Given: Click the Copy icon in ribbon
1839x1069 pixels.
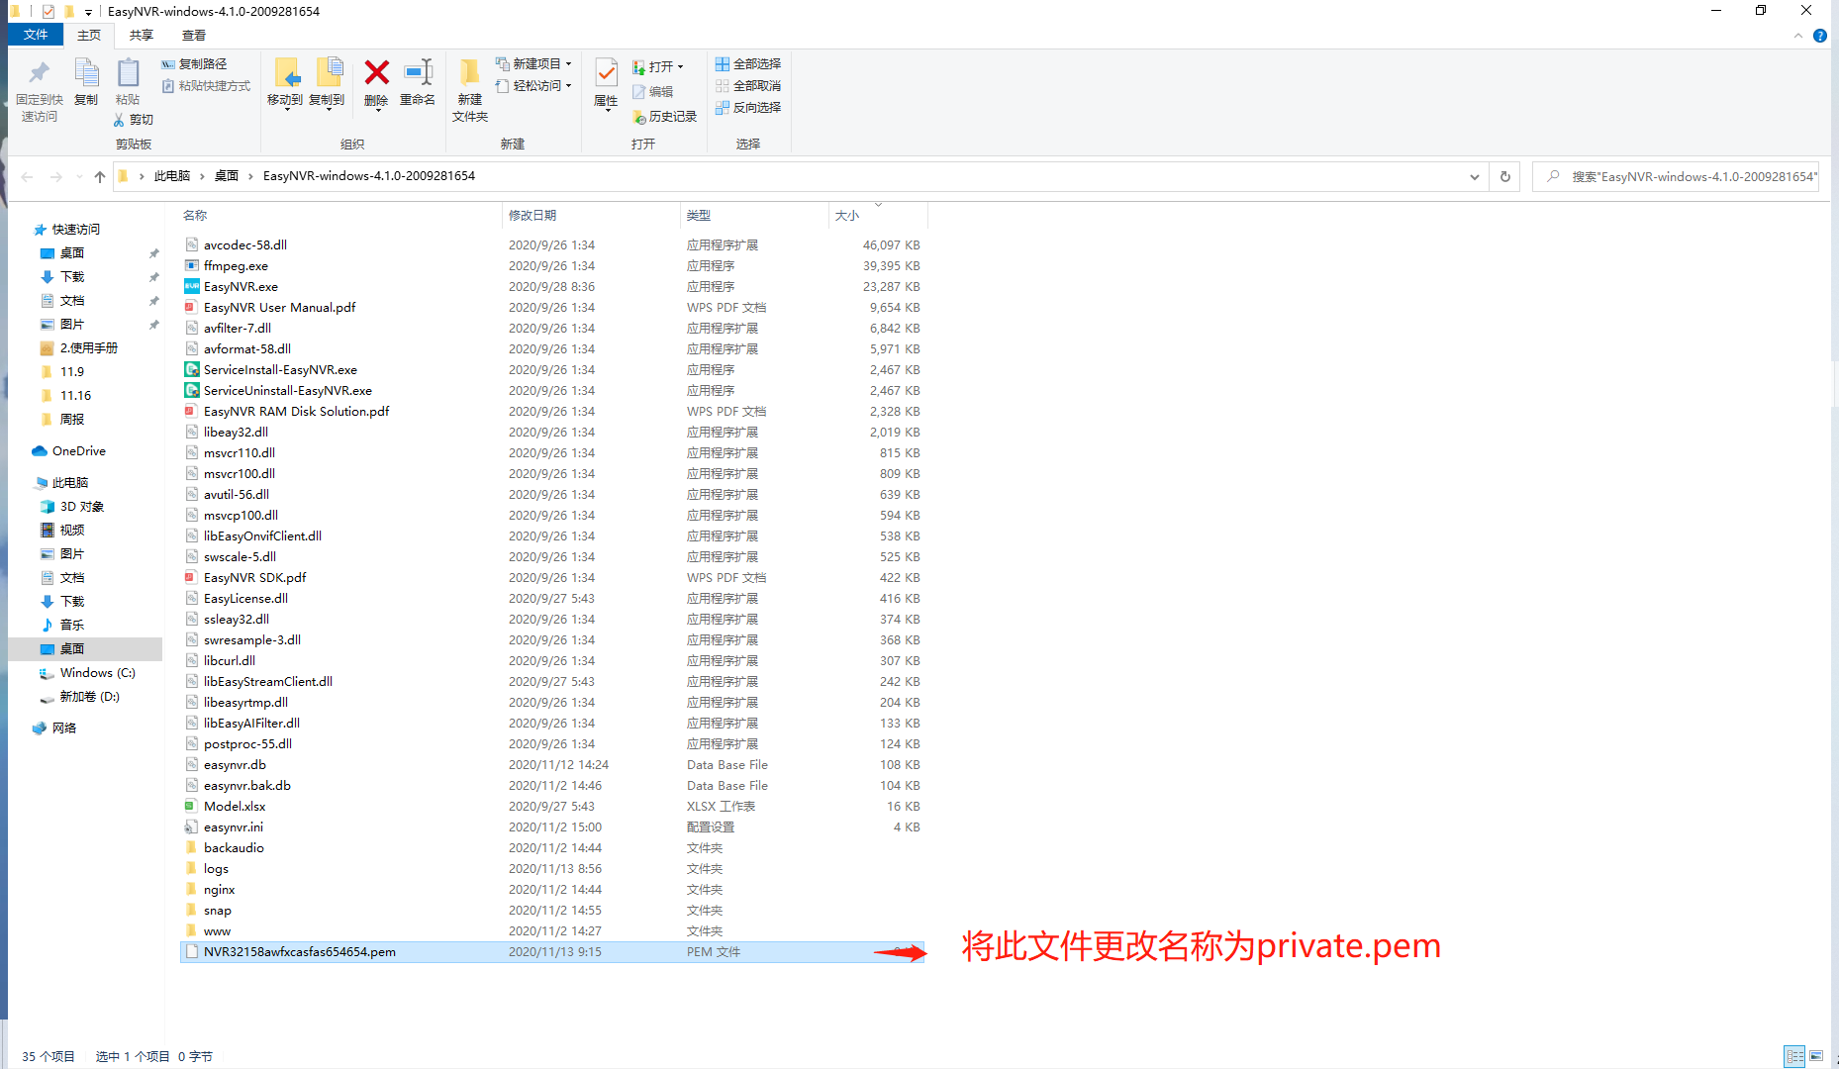Looking at the screenshot, I should pyautogui.click(x=86, y=73).
